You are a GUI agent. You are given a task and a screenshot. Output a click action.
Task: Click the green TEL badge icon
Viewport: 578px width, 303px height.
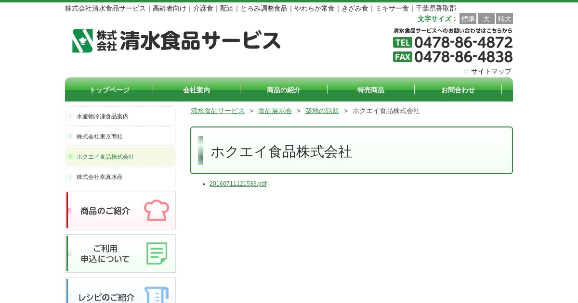[x=403, y=42]
